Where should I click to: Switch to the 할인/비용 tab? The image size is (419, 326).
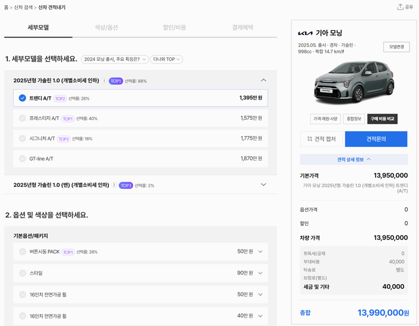(x=174, y=28)
